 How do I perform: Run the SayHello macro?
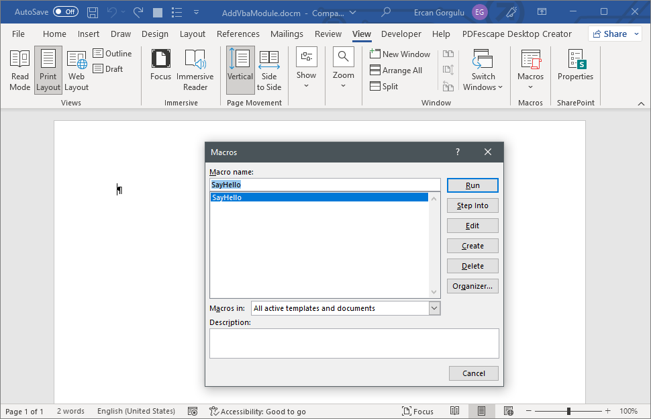(x=472, y=185)
